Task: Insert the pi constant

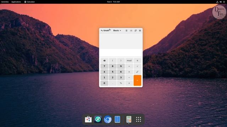Action: (x=137, y=61)
